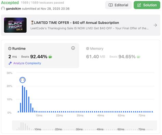The image size is (162, 135).
Task: Click the user avatar marker above the chart
Action: (x=23, y=80)
